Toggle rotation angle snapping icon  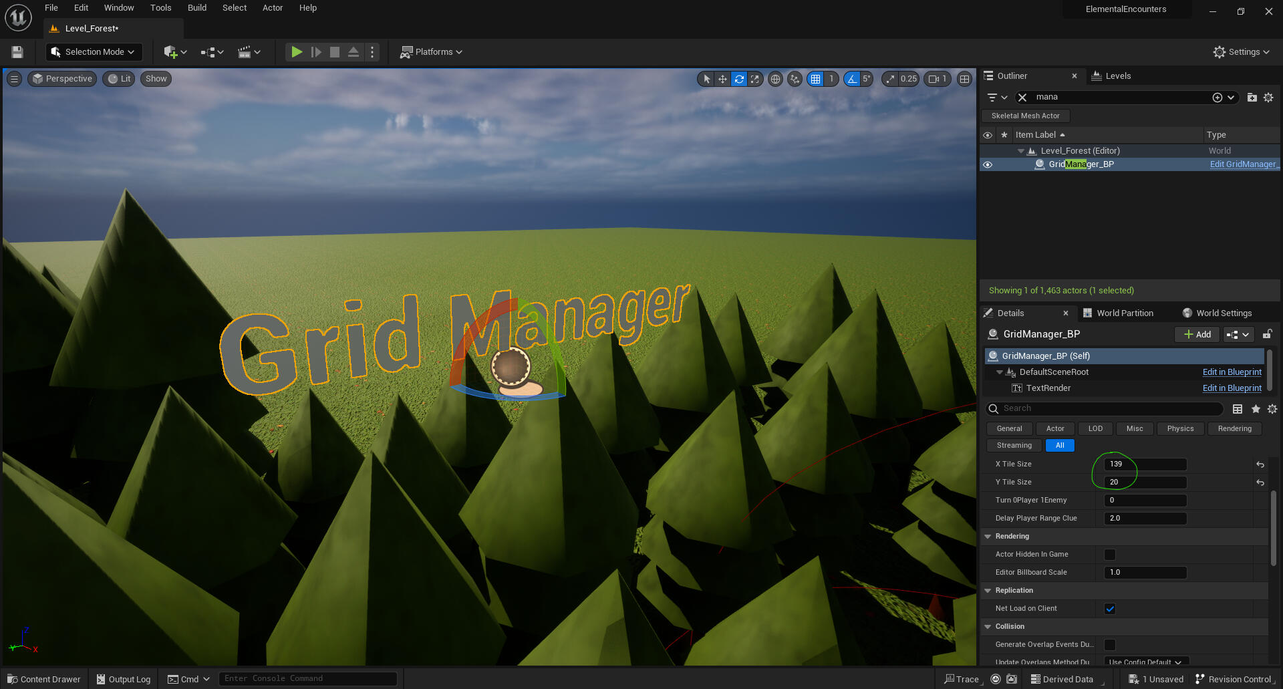pos(852,79)
